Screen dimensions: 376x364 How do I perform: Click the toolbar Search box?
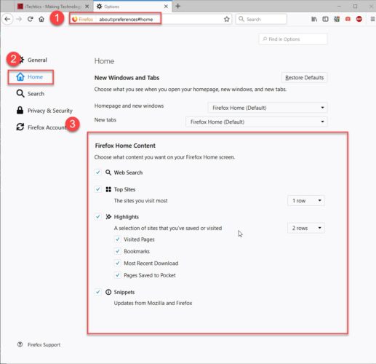coord(261,19)
